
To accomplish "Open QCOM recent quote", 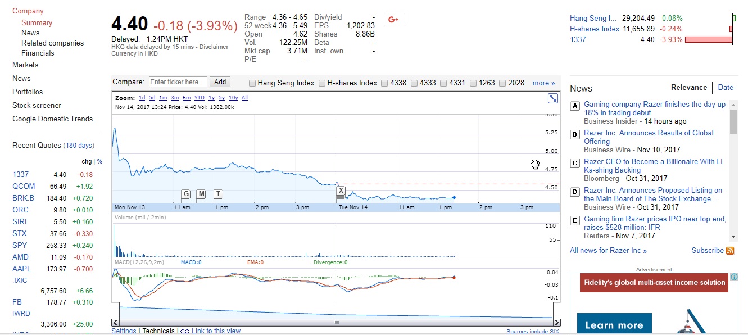I will pyautogui.click(x=24, y=186).
